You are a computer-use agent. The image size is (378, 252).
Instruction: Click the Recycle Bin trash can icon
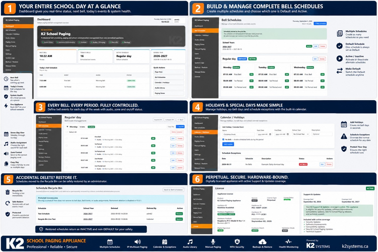click(8, 192)
